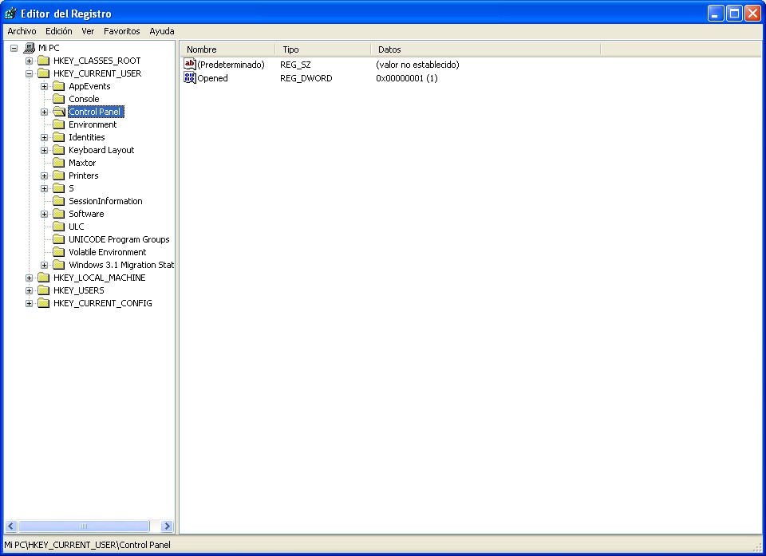Click the 0x00000001 (1) data cell
The image size is (766, 556).
[407, 78]
